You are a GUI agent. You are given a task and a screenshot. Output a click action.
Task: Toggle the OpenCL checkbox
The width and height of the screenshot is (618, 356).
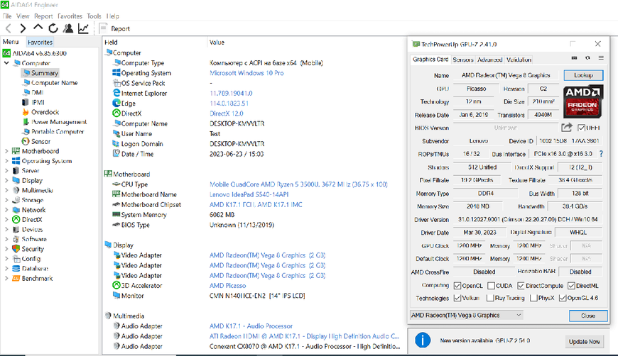tap(457, 286)
